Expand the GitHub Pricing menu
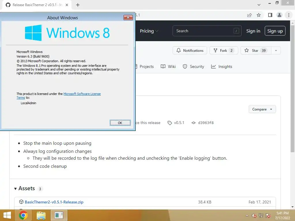The width and height of the screenshot is (295, 221). (x=149, y=31)
